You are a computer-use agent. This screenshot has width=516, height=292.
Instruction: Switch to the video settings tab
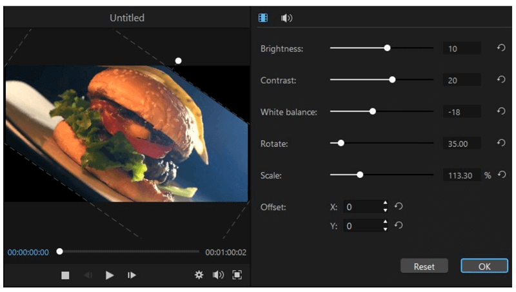click(x=263, y=18)
